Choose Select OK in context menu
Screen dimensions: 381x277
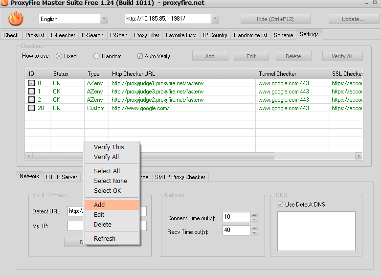[112, 191]
